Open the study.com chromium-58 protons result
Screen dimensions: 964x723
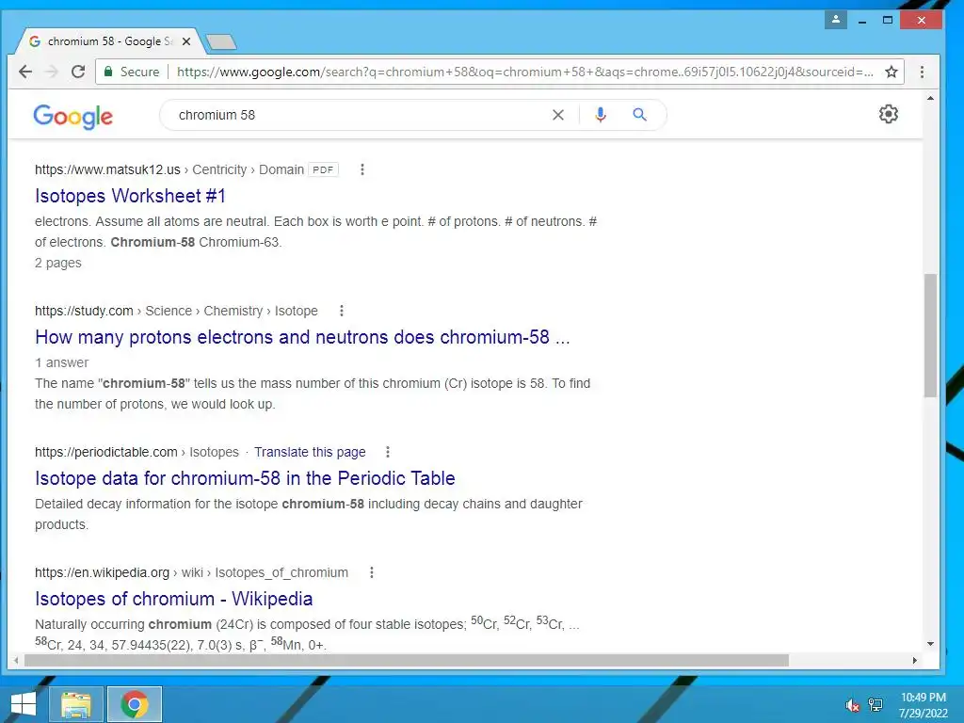click(302, 337)
